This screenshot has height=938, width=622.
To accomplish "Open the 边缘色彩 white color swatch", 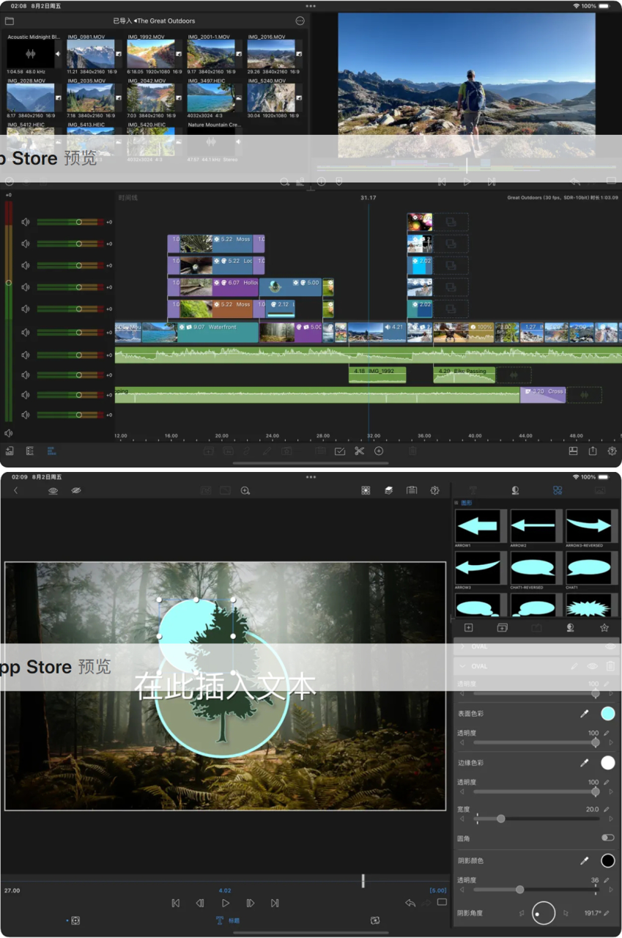I will (607, 763).
